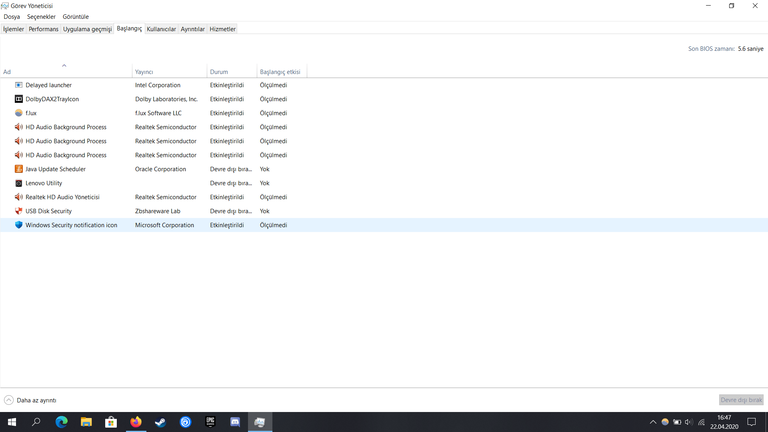The width and height of the screenshot is (768, 432).
Task: Click the USB Disk Security shield icon
Action: click(18, 211)
